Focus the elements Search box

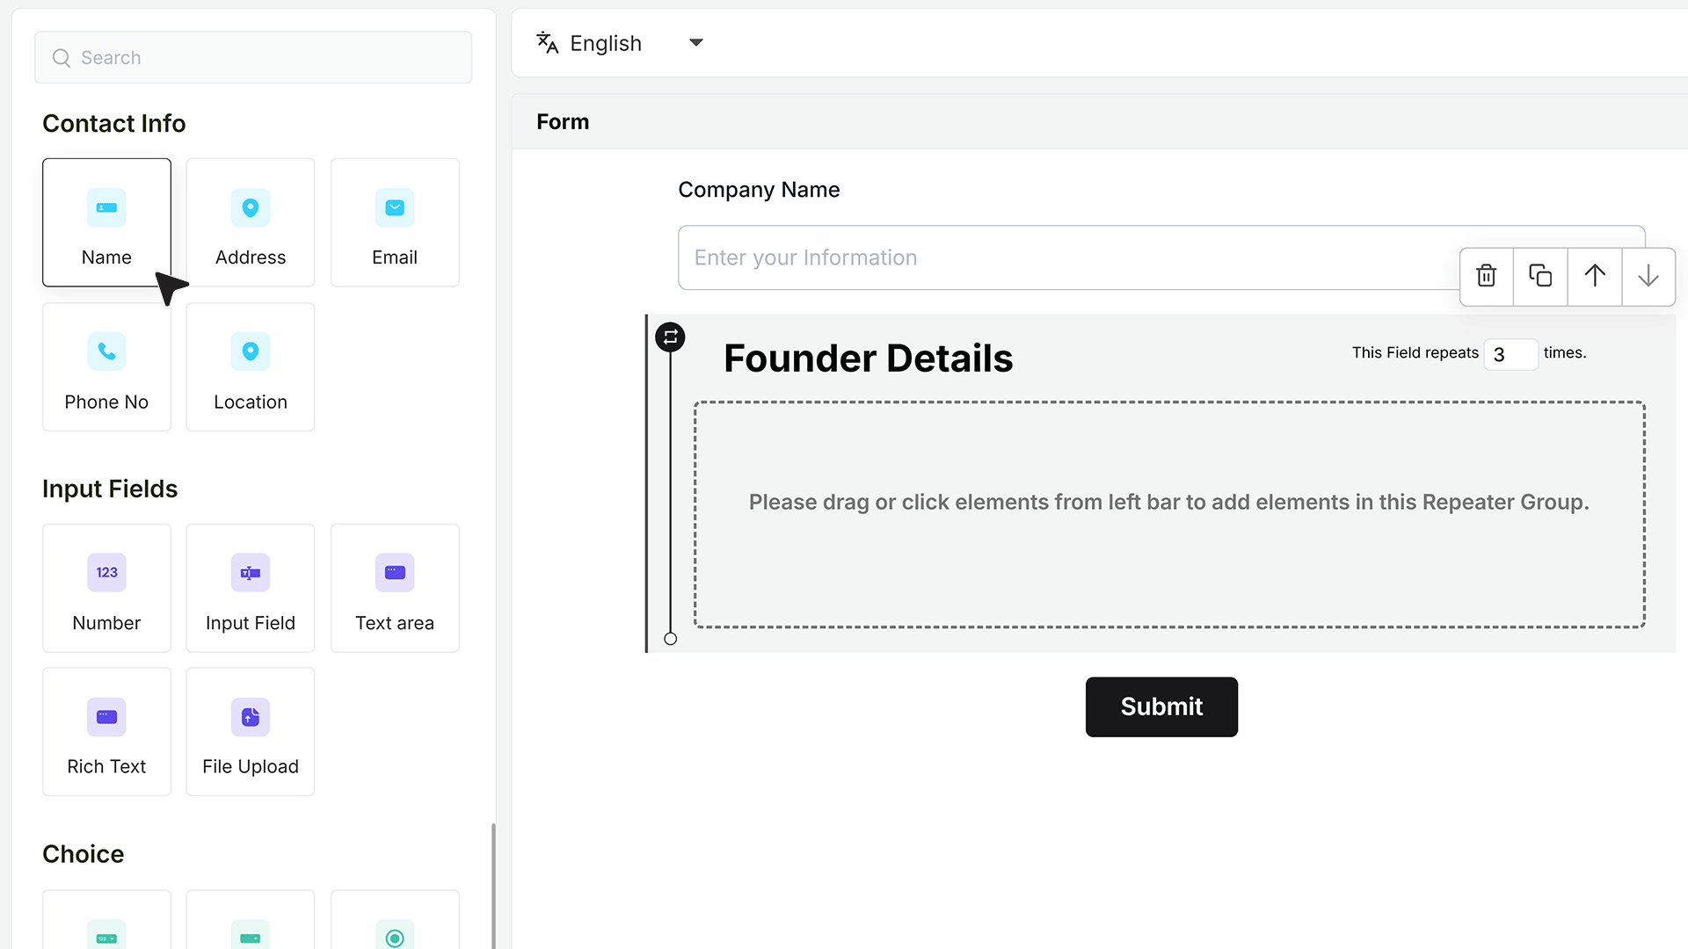(253, 57)
